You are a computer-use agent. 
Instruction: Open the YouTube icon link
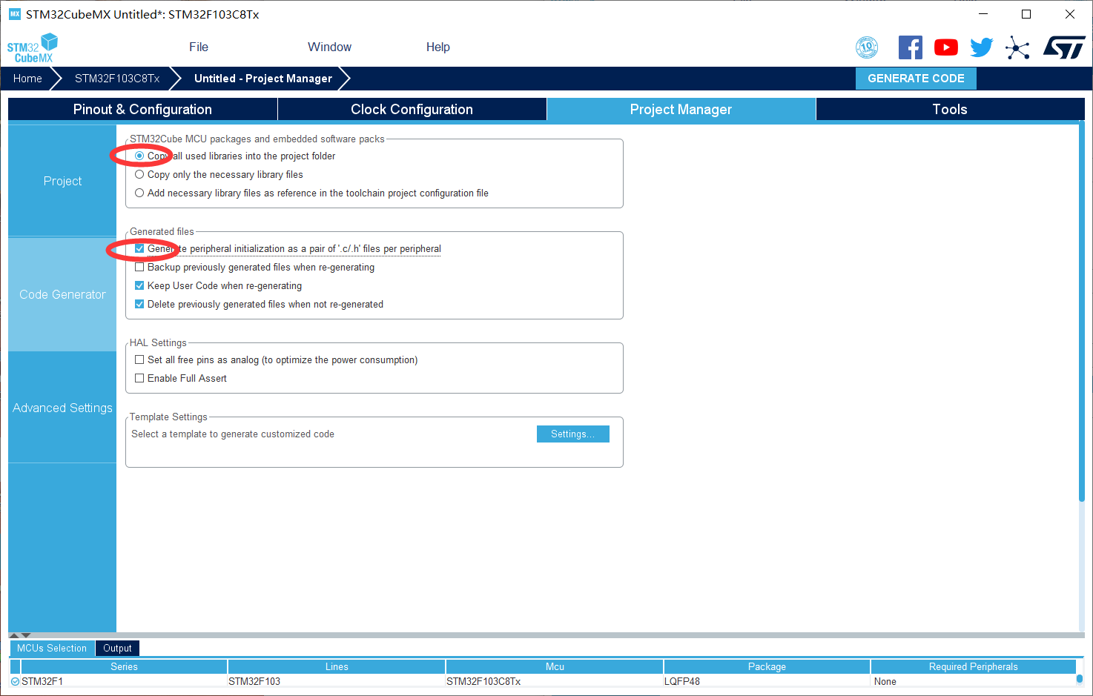coord(945,47)
